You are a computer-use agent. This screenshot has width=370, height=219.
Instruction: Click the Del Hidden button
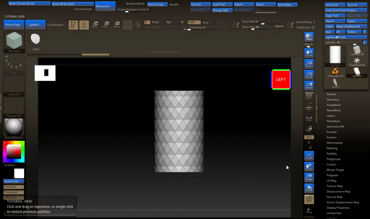[x=287, y=5]
